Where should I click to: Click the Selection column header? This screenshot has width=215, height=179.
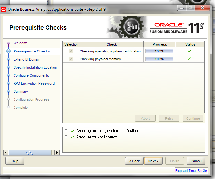71,44
